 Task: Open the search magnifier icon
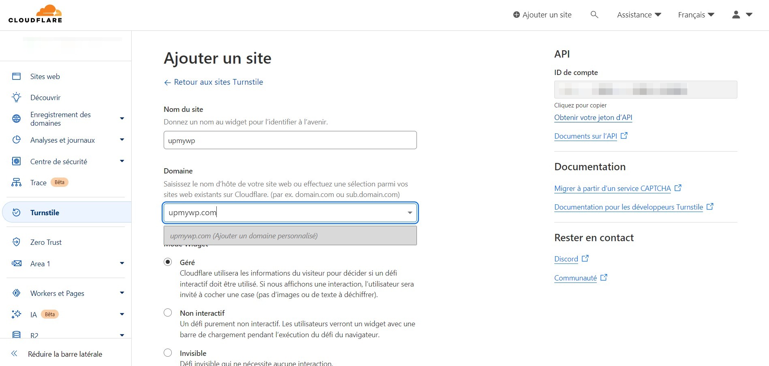pyautogui.click(x=594, y=15)
